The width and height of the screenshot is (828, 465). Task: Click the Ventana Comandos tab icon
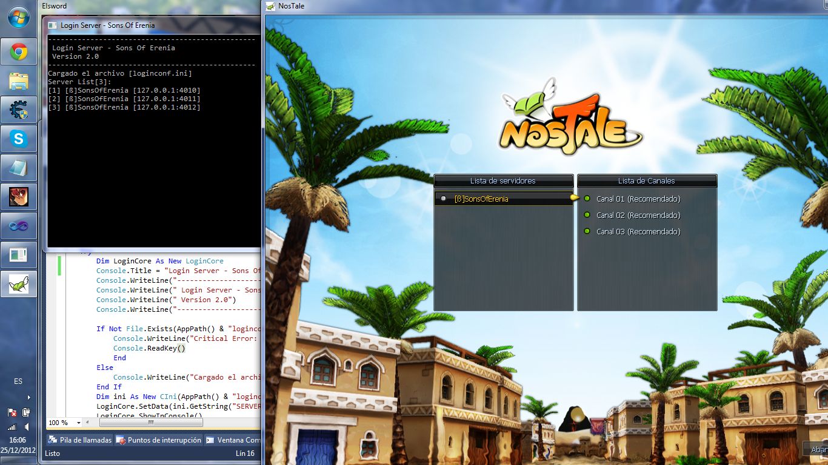tap(210, 440)
